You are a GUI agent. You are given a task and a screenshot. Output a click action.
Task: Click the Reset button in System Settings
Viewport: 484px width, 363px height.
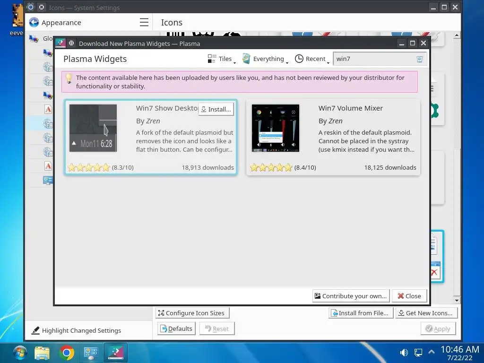(x=217, y=329)
